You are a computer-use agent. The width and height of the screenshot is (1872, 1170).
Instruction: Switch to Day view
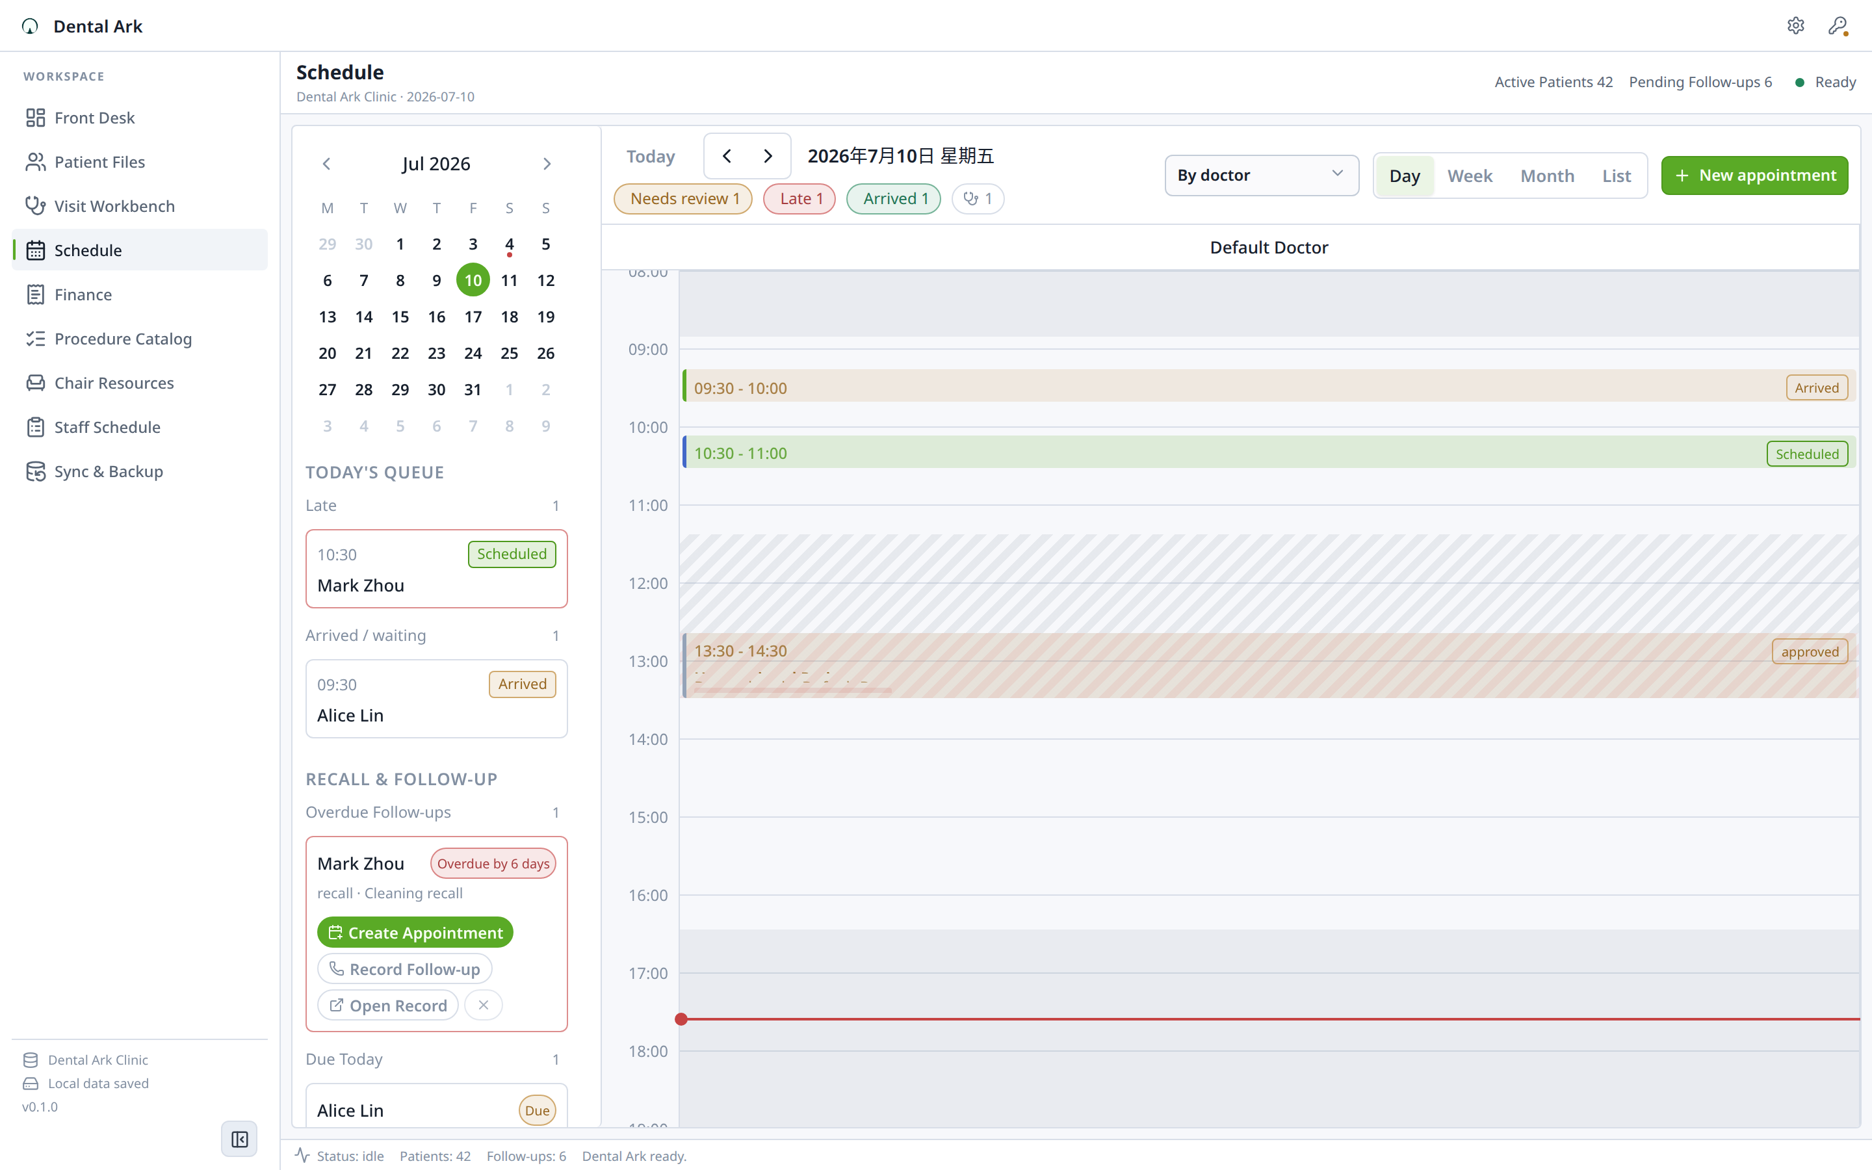click(1404, 175)
